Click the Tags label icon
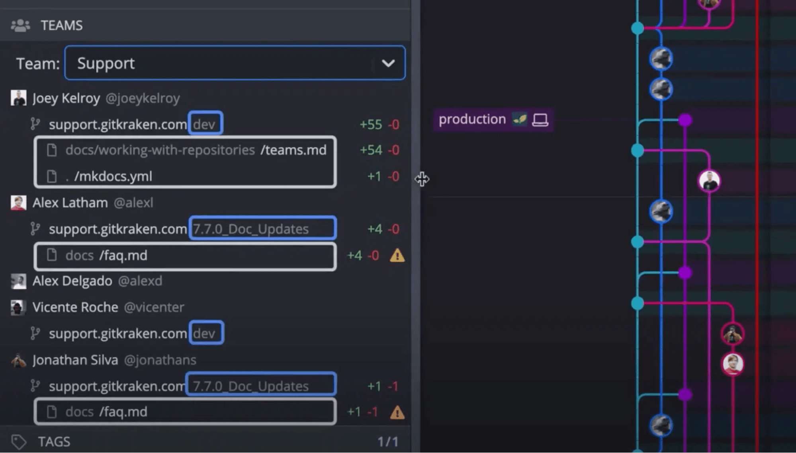The image size is (796, 453). 18,441
